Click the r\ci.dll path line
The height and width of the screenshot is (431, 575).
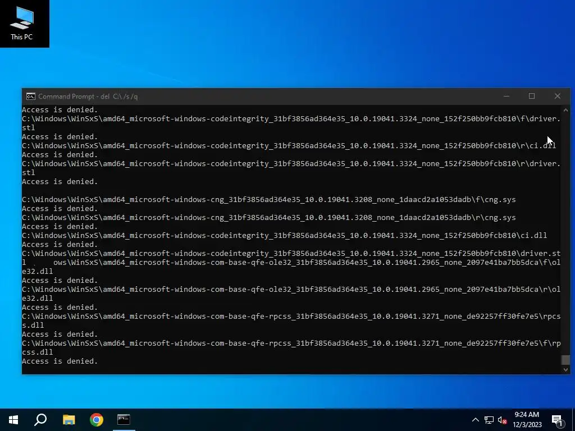(289, 145)
